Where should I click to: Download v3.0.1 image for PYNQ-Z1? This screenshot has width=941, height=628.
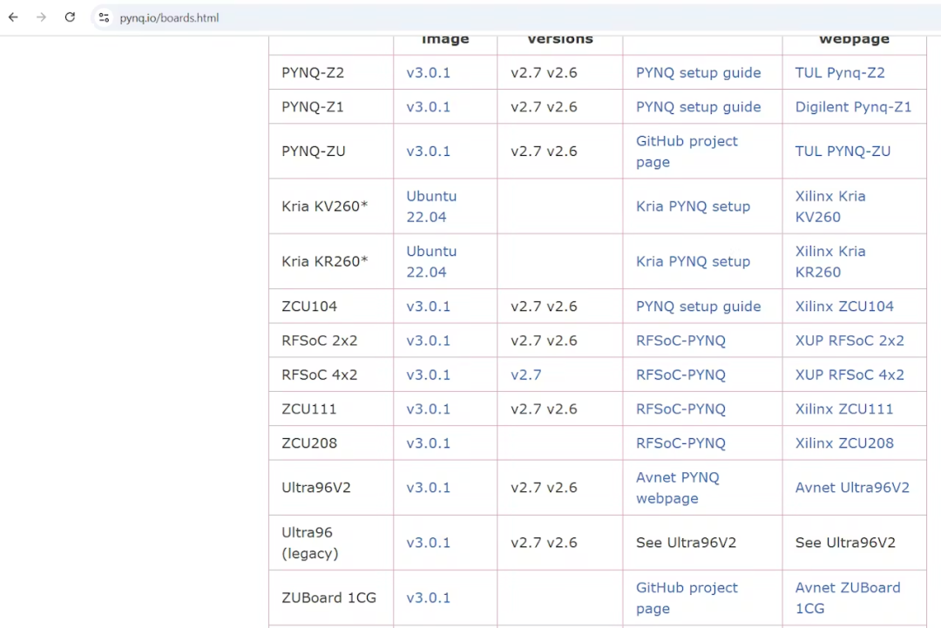tap(428, 107)
